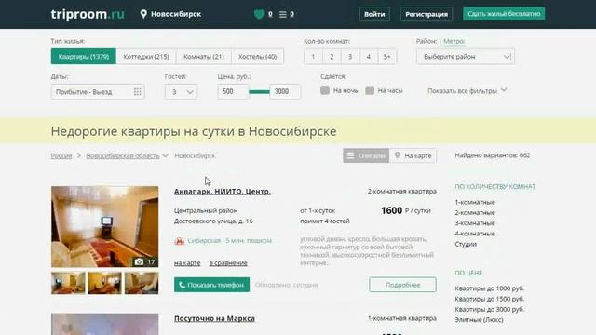Open the Выберите район dropdown

466,56
